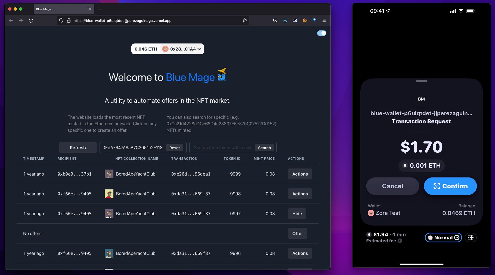Click the browser URL address bar
495x275 pixels.
point(153,20)
